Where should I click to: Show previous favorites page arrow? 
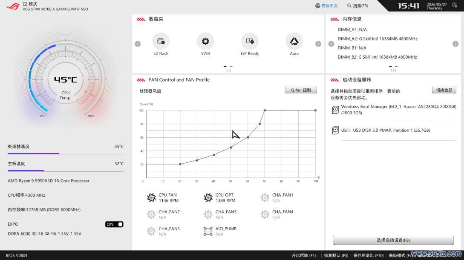tap(138, 44)
